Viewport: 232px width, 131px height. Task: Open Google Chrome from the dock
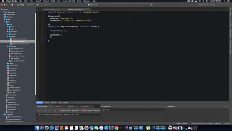pos(116,128)
